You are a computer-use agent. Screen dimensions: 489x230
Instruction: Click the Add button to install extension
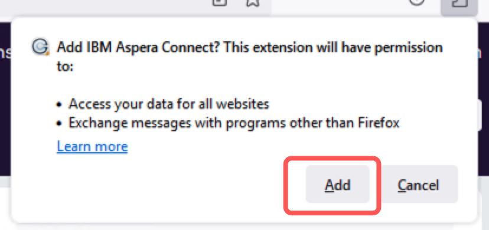tap(337, 184)
